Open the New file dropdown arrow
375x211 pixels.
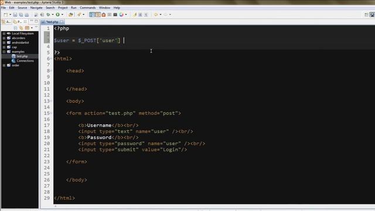[x=11, y=15]
